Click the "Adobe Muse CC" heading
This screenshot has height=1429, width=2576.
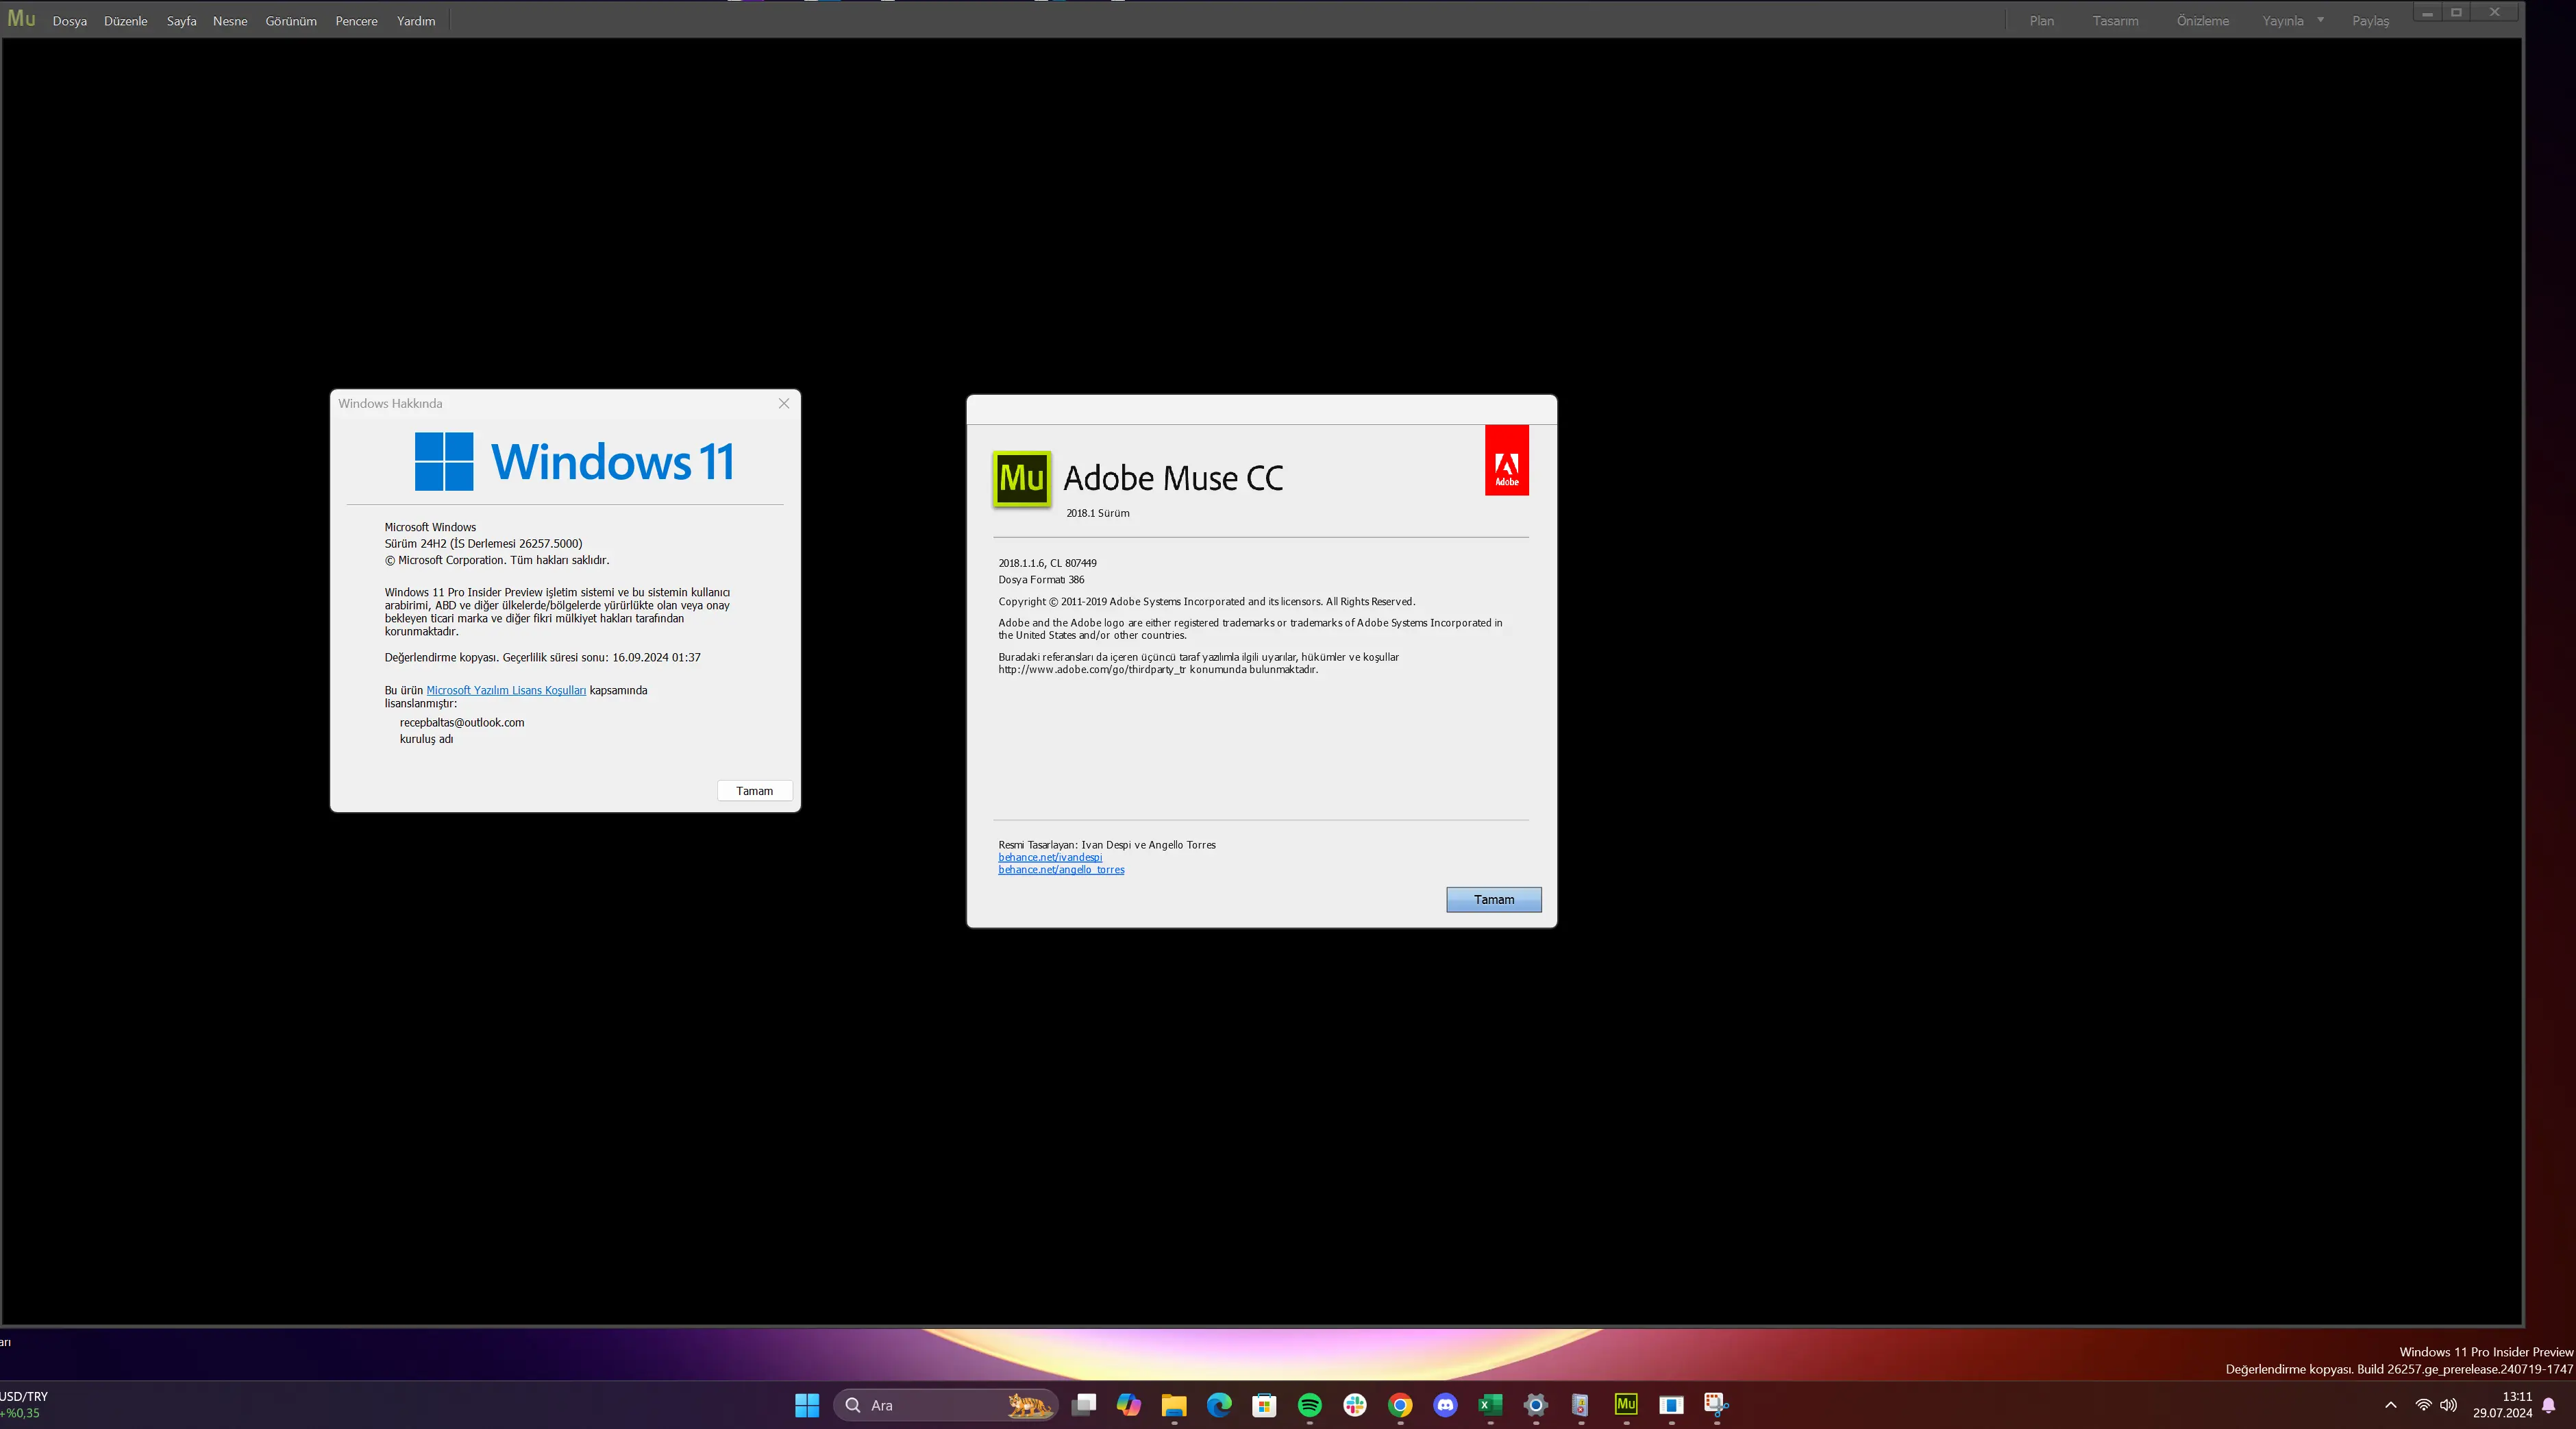pos(1173,478)
